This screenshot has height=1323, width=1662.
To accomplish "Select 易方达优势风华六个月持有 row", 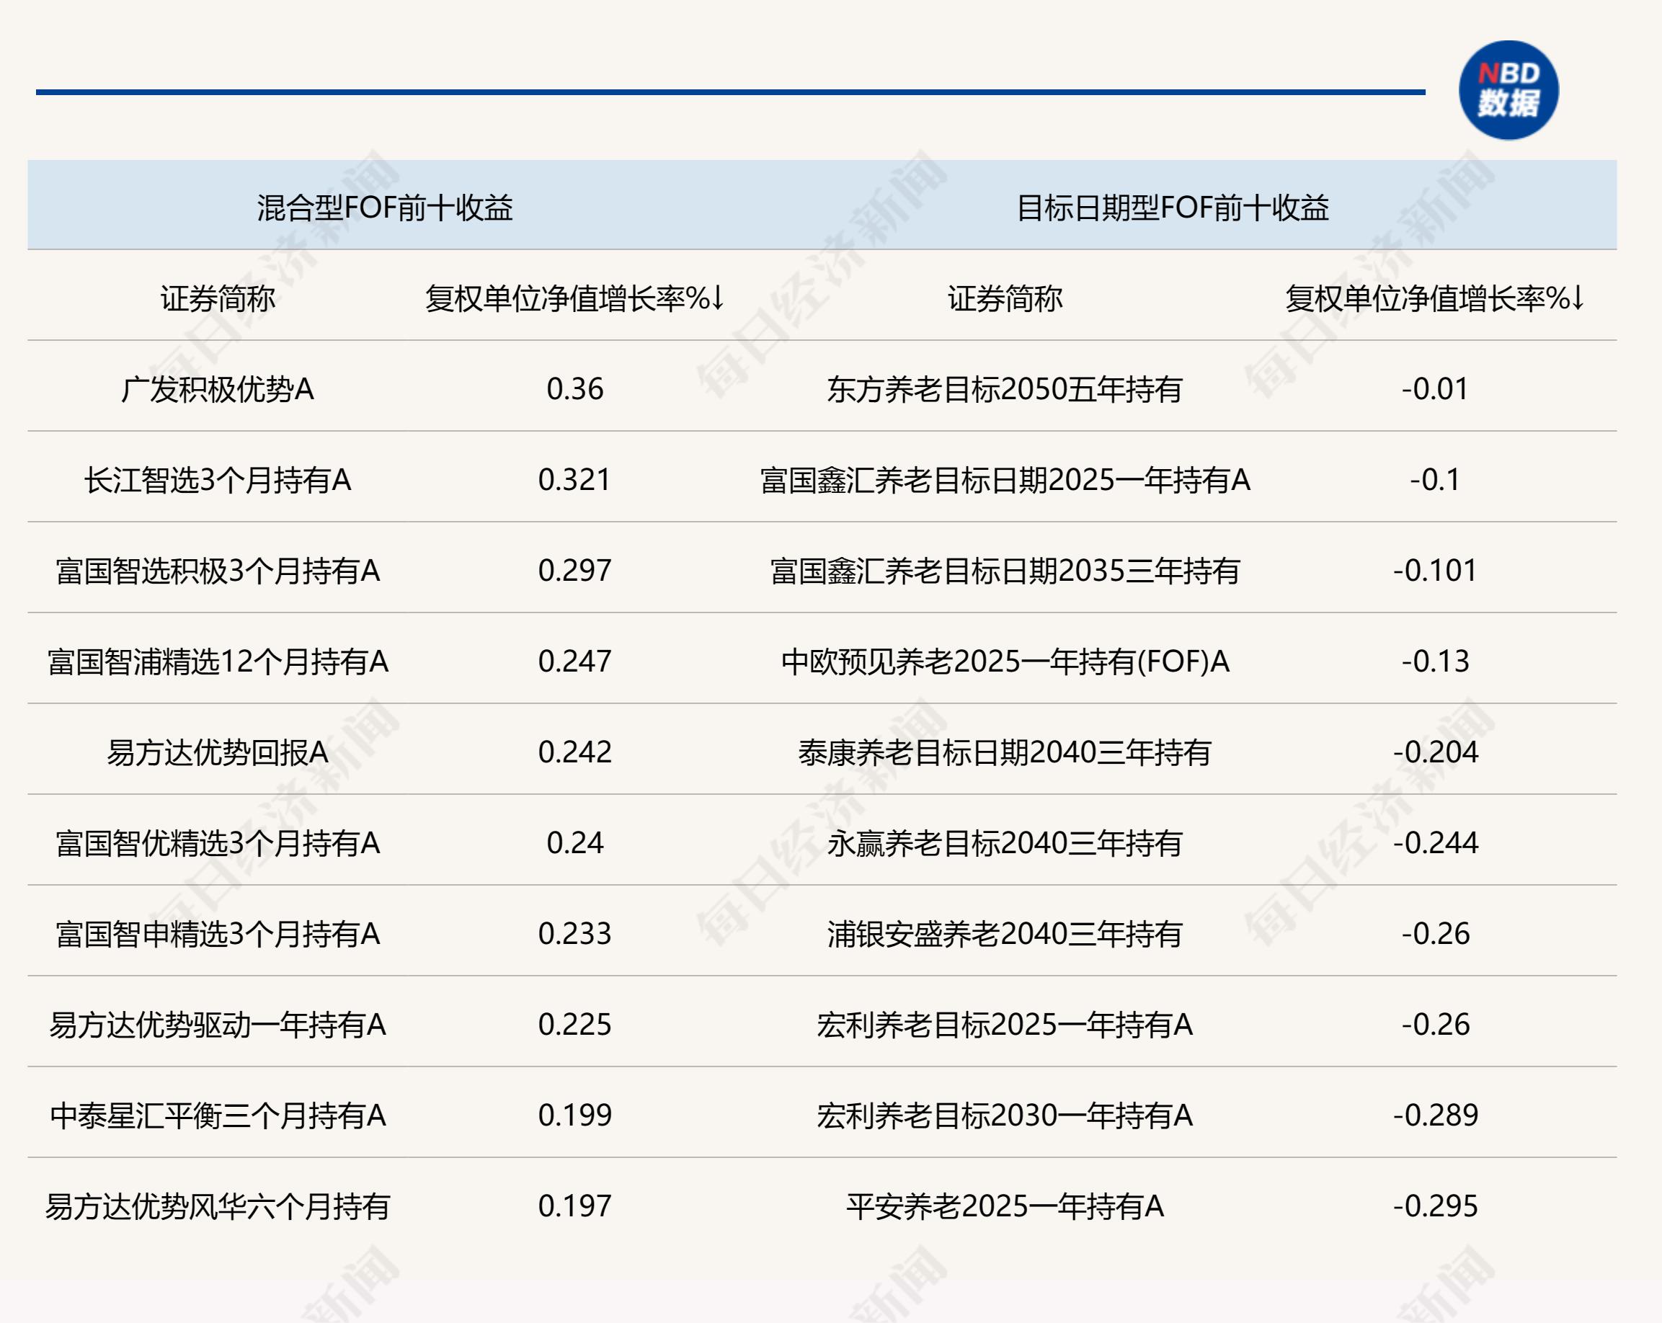I will tap(218, 1206).
